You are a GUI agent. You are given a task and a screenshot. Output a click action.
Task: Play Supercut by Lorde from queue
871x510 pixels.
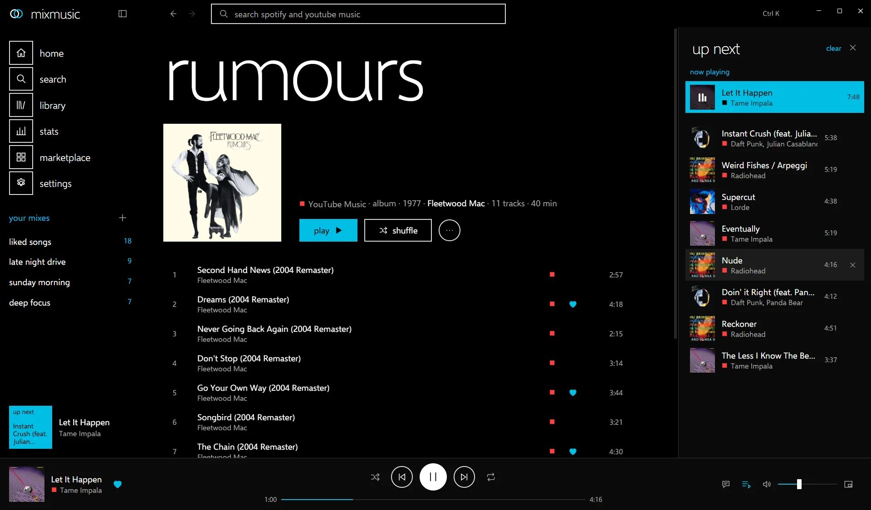(x=775, y=201)
